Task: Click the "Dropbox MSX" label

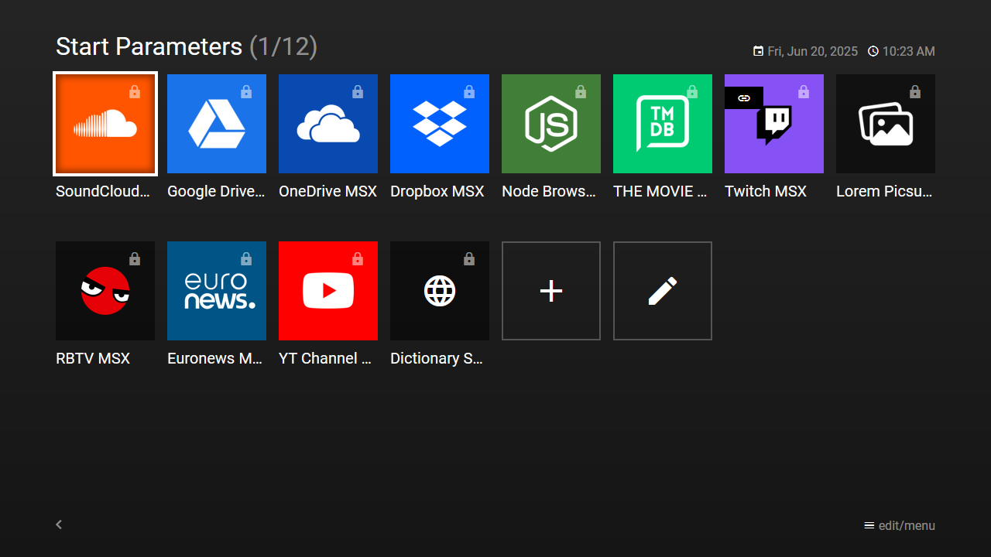Action: (437, 191)
